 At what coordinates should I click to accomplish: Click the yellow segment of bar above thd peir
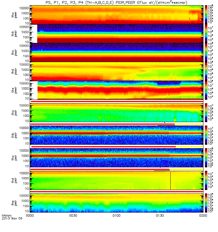[186, 169]
